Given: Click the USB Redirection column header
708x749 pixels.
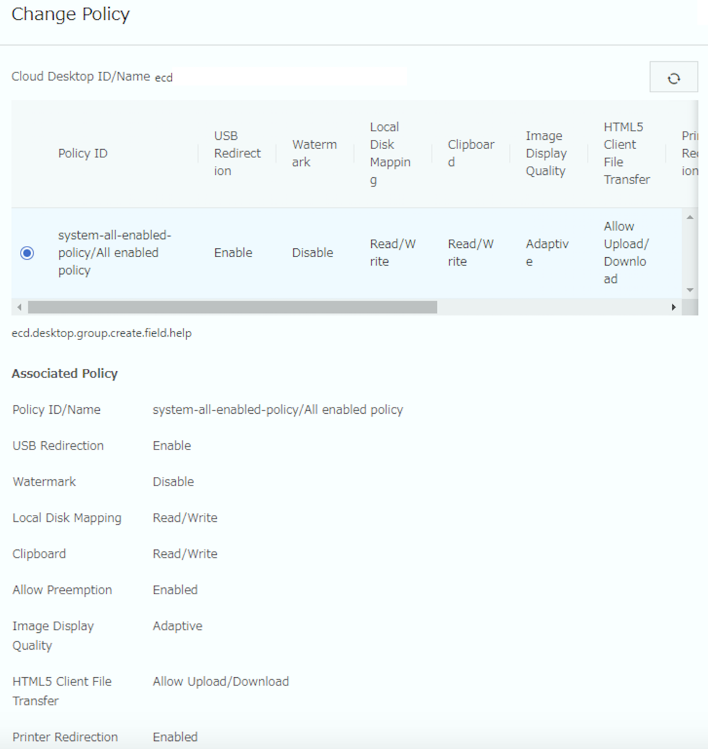Looking at the screenshot, I should (236, 154).
